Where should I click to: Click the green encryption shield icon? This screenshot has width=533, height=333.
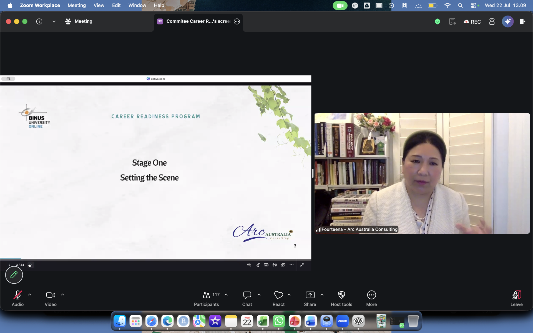click(x=438, y=21)
